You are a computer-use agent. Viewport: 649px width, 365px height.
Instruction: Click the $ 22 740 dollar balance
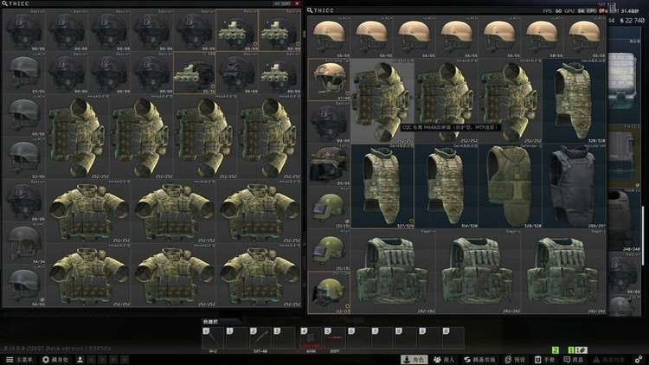(x=632, y=20)
